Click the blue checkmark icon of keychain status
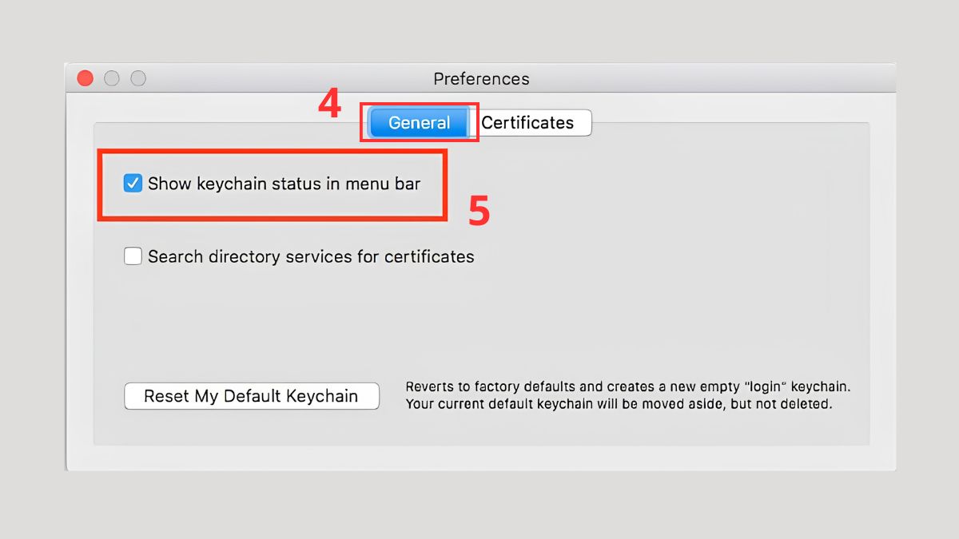Image resolution: width=959 pixels, height=539 pixels. 133,184
